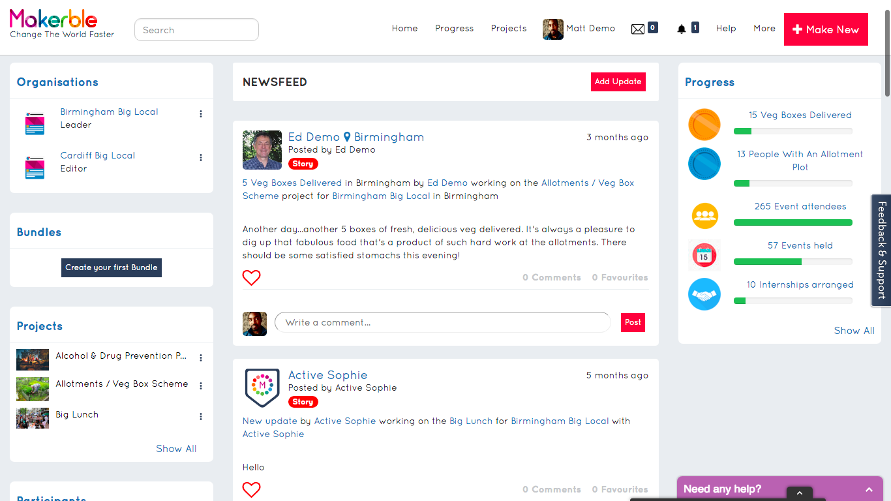Click blue Allotment Plot progress icon
891x501 pixels.
pos(704,164)
